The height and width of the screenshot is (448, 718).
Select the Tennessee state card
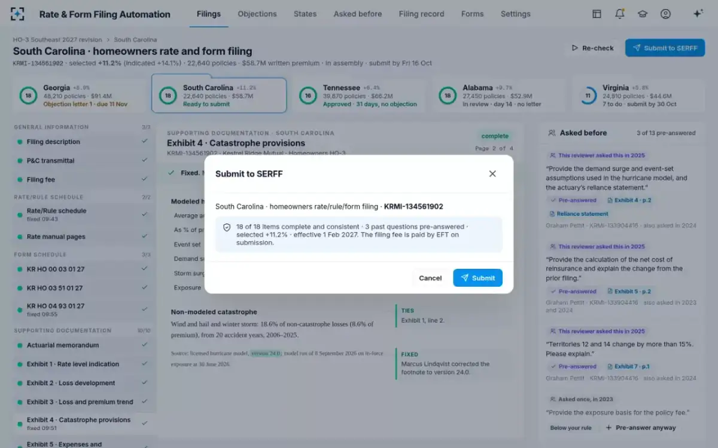click(359, 96)
